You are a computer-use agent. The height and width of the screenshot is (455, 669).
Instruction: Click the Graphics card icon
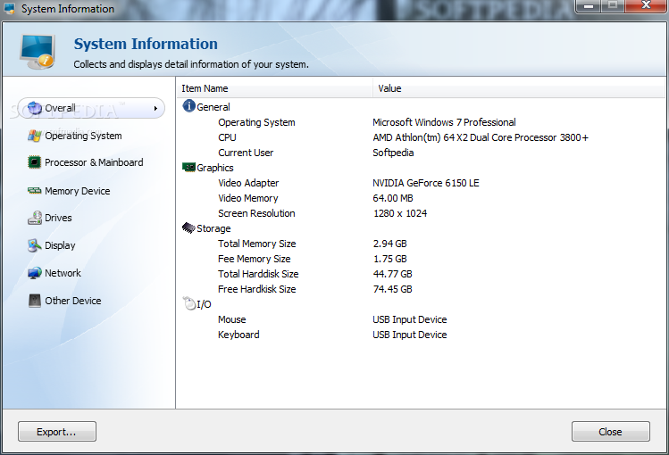pos(188,167)
